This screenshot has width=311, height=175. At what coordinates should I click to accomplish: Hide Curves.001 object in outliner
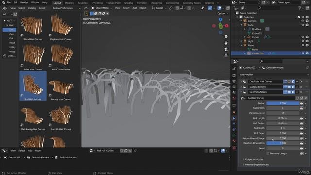point(303,53)
